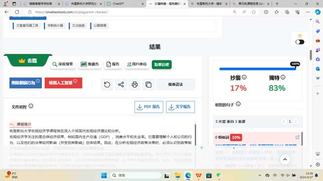Reload the page with browser refresh icon

pos(17,12)
